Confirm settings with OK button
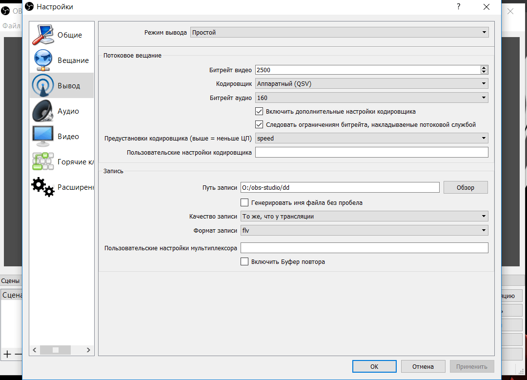 pos(374,366)
